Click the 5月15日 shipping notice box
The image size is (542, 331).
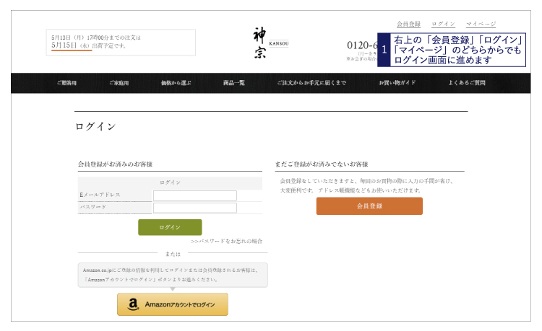click(120, 42)
